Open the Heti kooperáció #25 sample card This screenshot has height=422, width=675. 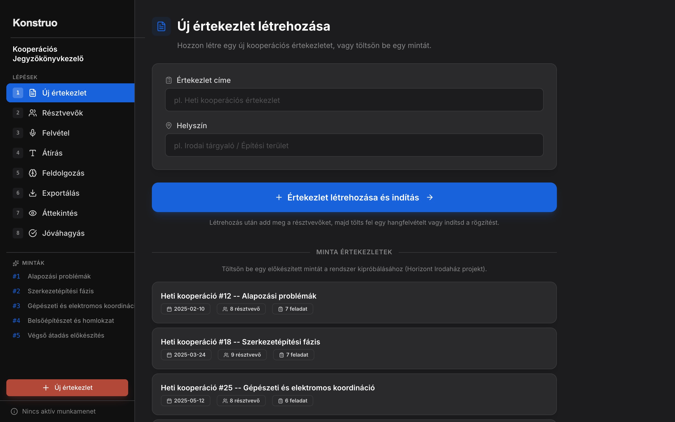(x=354, y=394)
